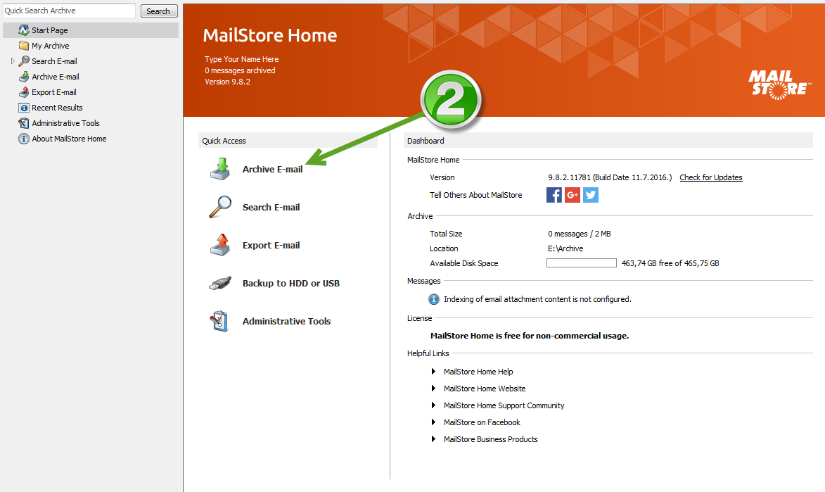Click the info icon beside indexing message
825x492 pixels.
click(x=433, y=299)
